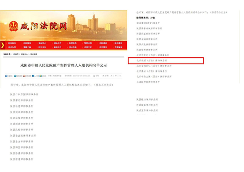Open 调研之窗 navigation item

(x=27, y=47)
